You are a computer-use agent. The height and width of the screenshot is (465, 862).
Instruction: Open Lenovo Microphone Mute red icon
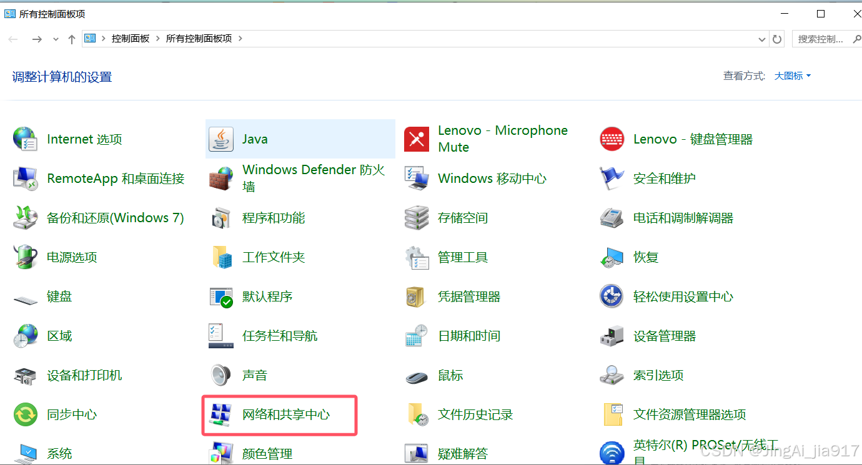point(417,139)
